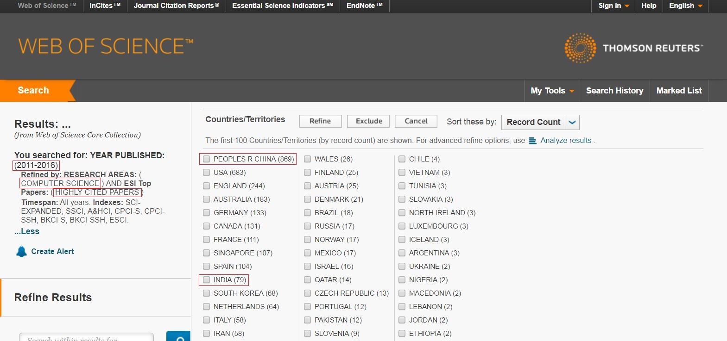The width and height of the screenshot is (727, 341).
Task: Expand the My Tools menu
Action: (552, 91)
